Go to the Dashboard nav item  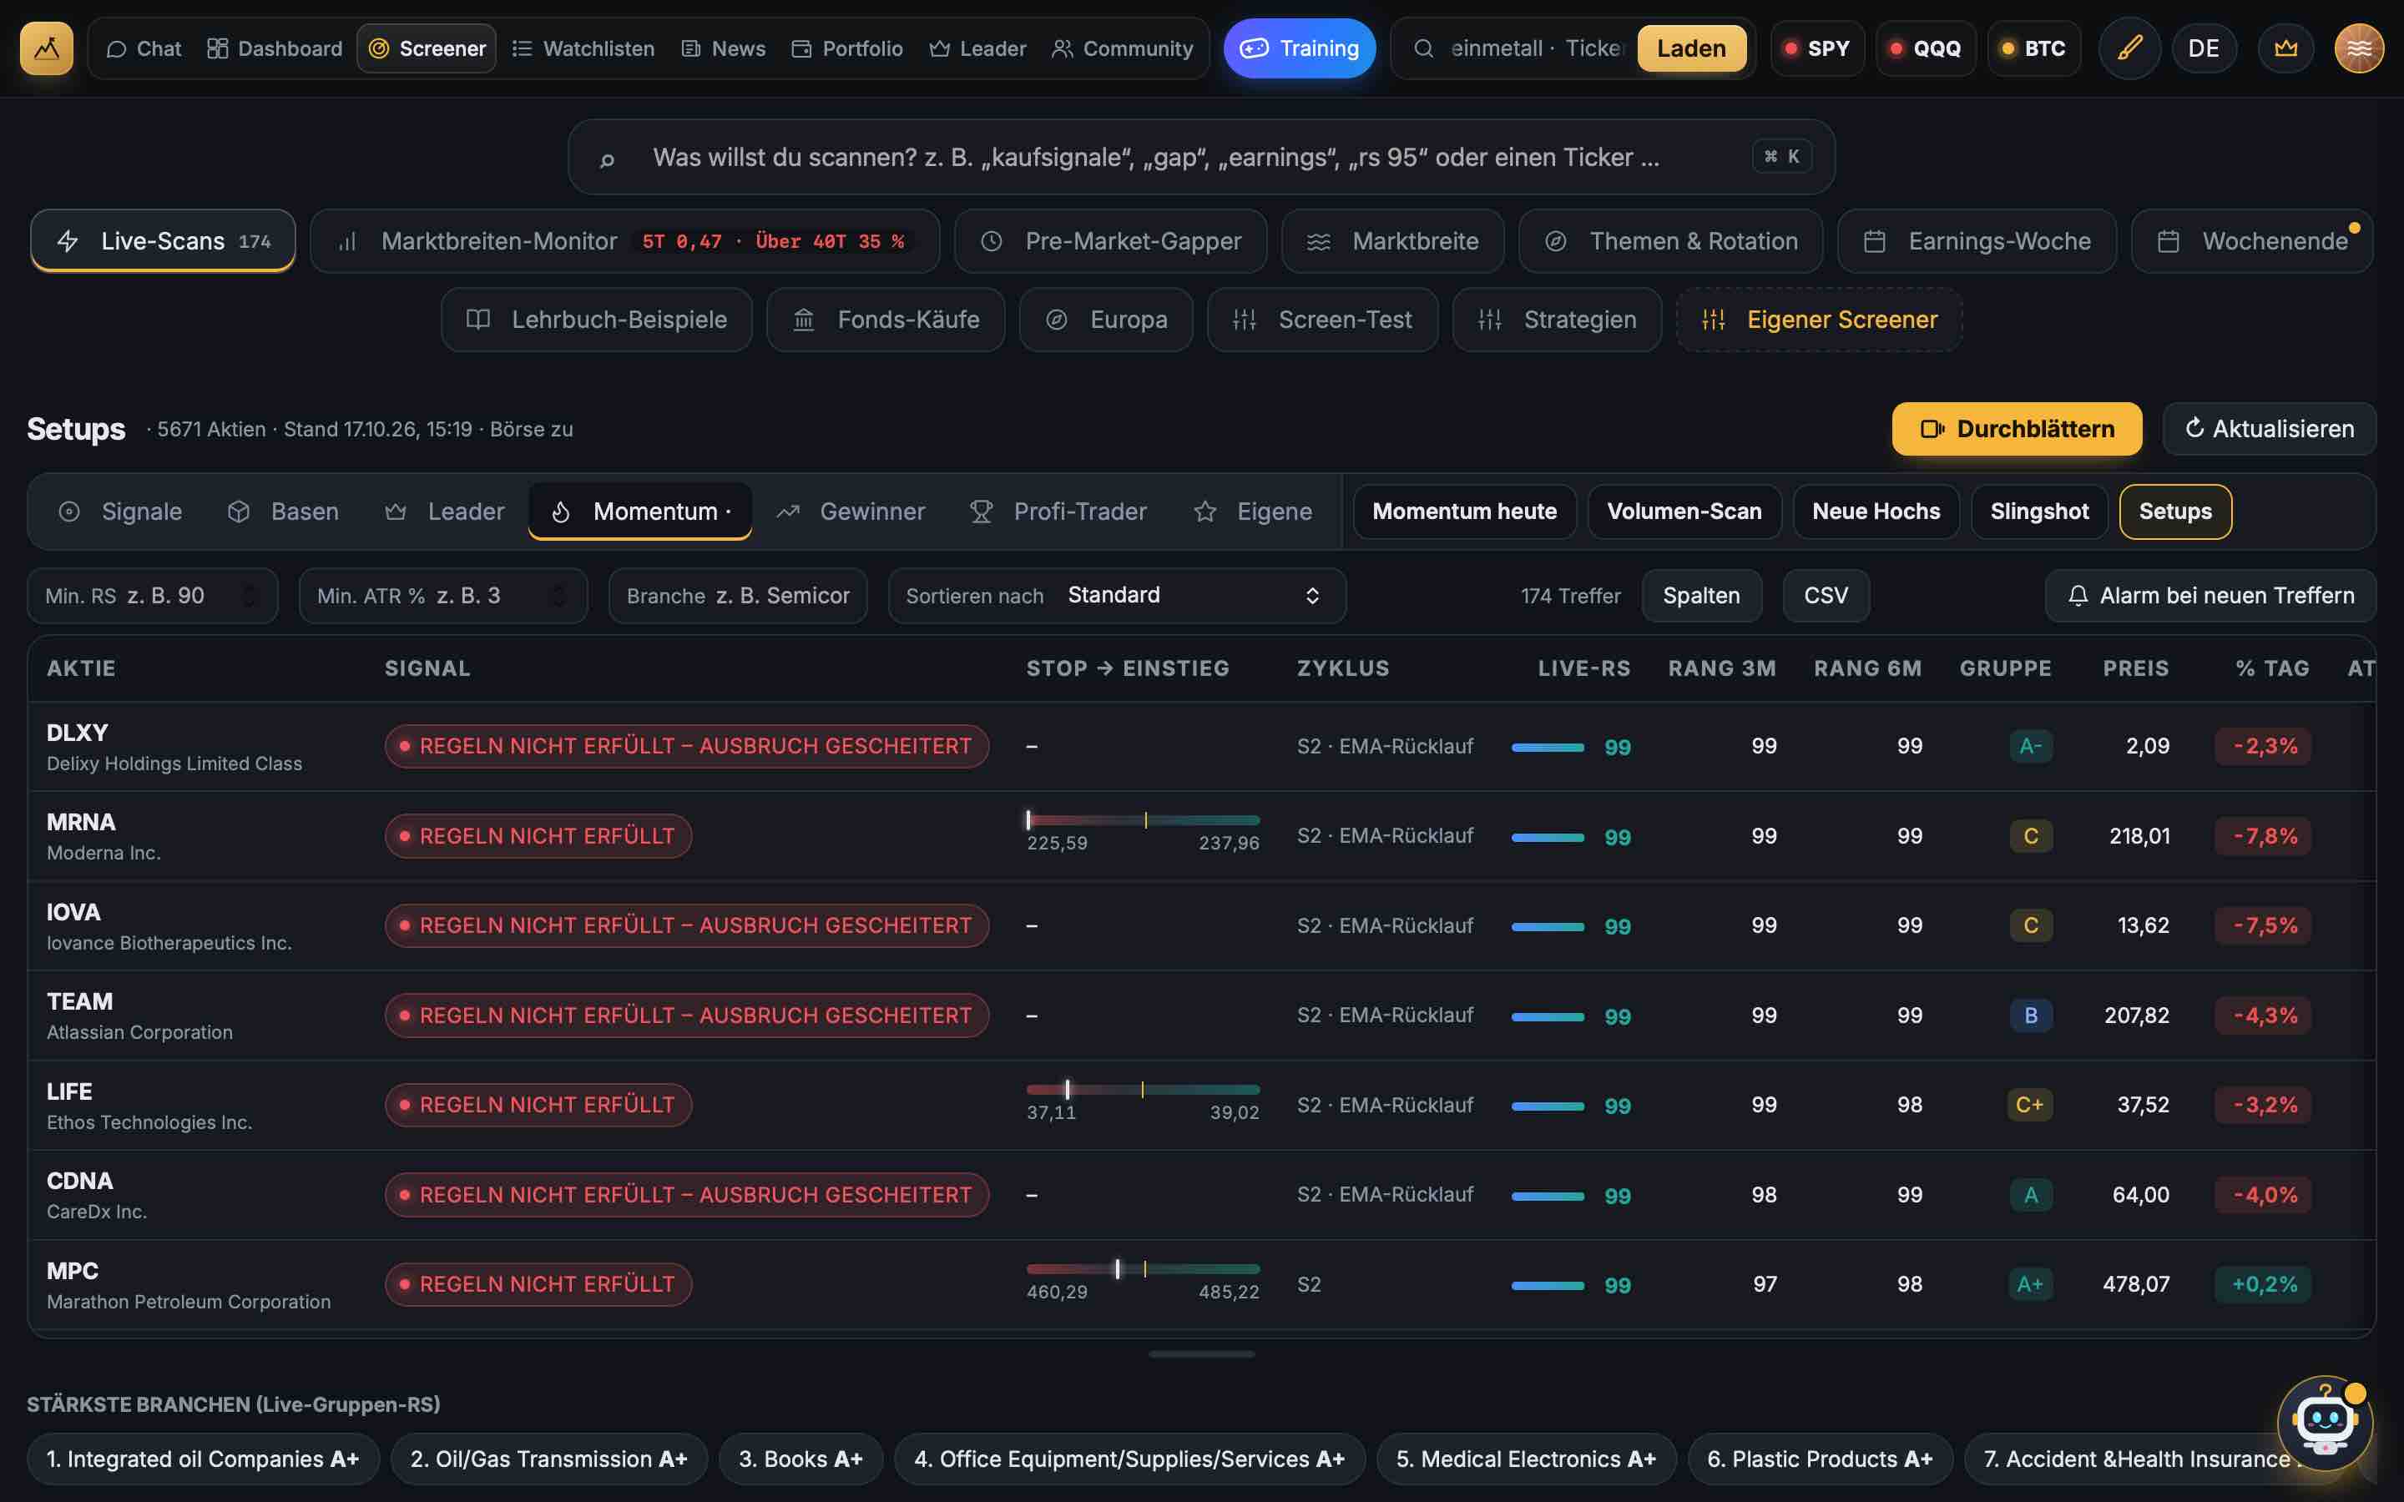coord(274,48)
